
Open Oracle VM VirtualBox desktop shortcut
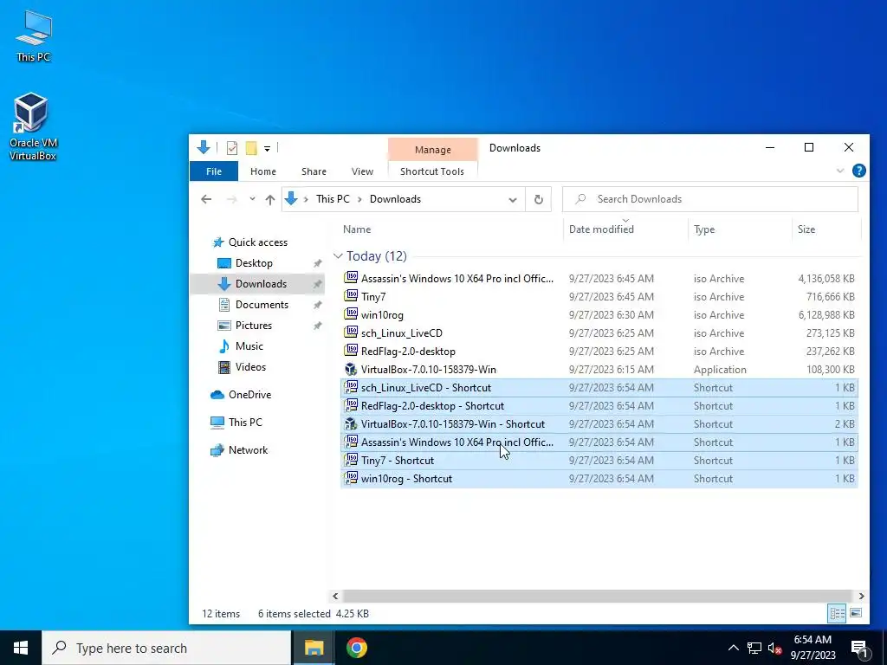pyautogui.click(x=32, y=126)
